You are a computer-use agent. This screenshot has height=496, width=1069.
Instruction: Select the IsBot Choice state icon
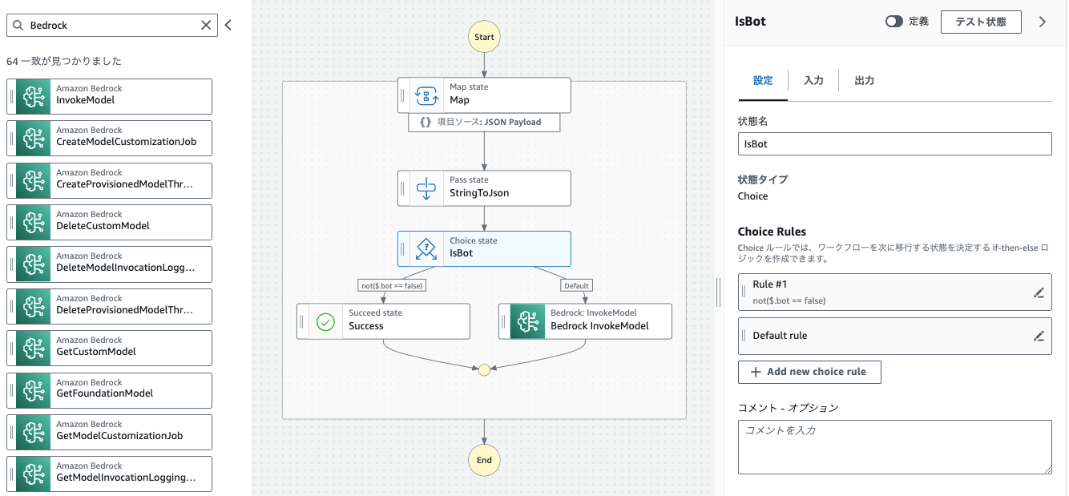click(426, 248)
